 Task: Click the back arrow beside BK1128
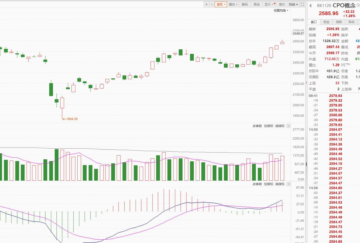pos(310,6)
